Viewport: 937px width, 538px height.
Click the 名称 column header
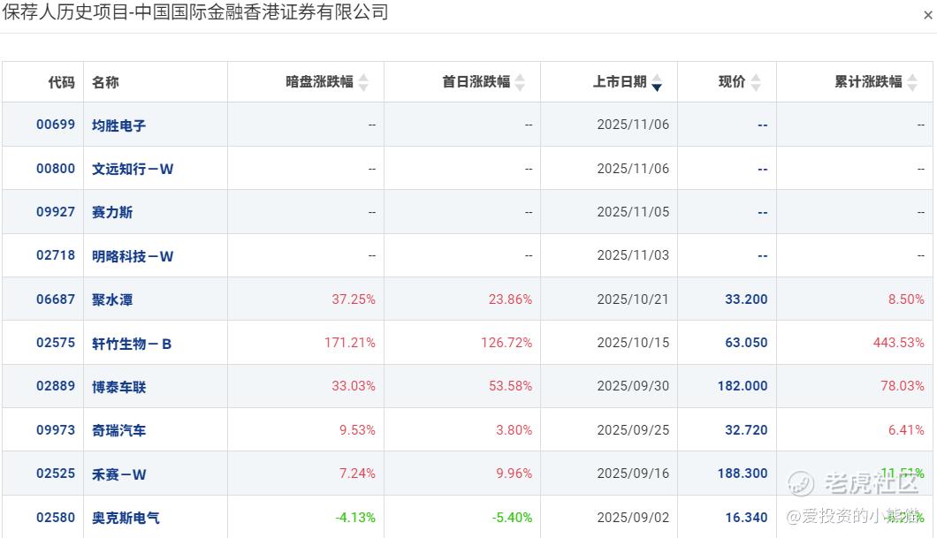coord(105,82)
